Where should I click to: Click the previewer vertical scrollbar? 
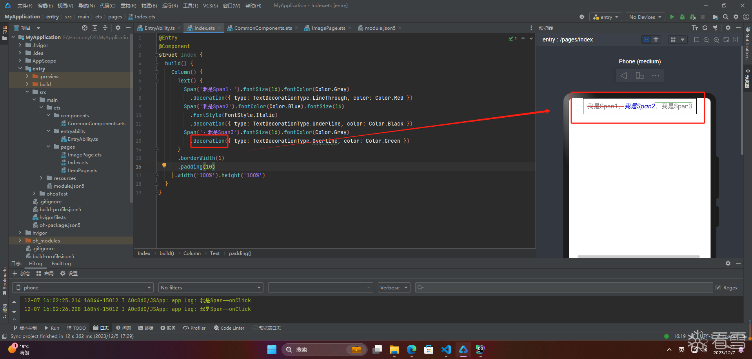pos(742,100)
